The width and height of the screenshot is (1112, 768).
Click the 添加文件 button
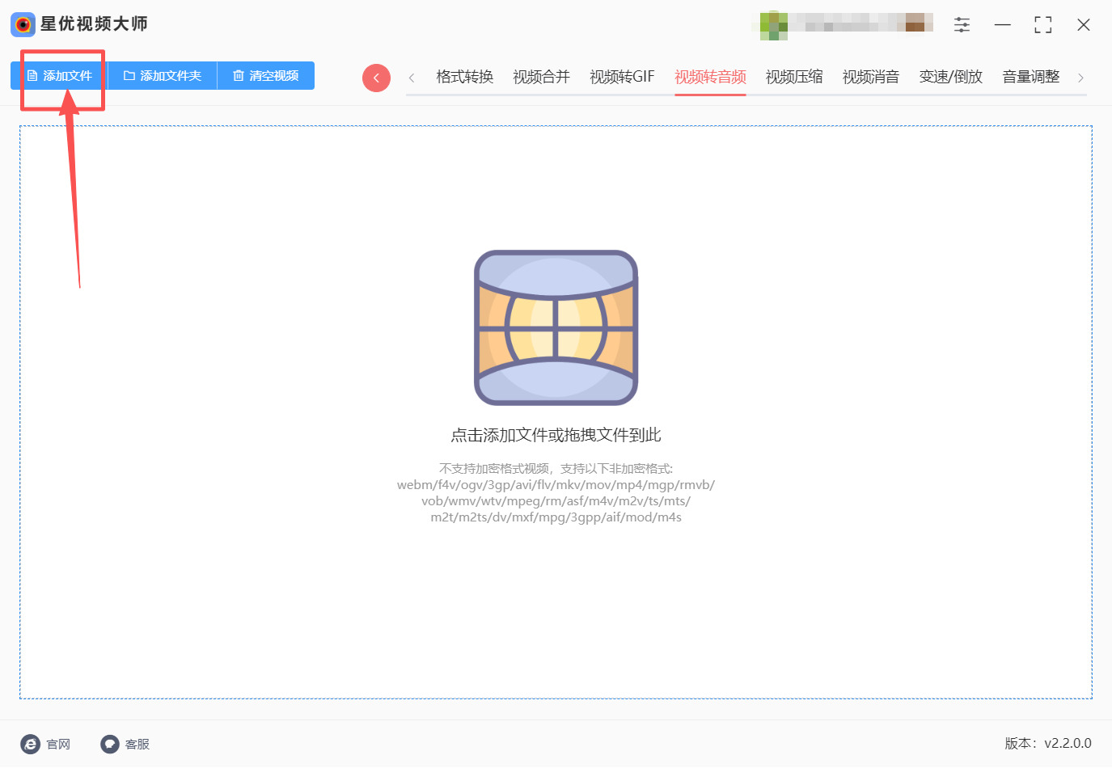click(x=60, y=76)
